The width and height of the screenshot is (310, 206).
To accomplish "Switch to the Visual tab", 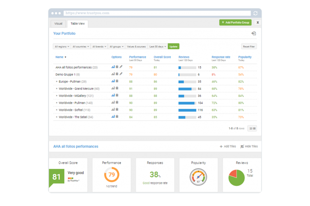I will point(58,23).
